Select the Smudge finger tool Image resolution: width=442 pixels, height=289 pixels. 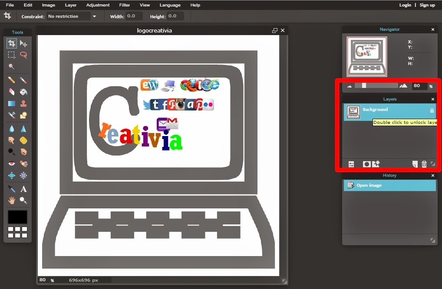[x=12, y=140]
